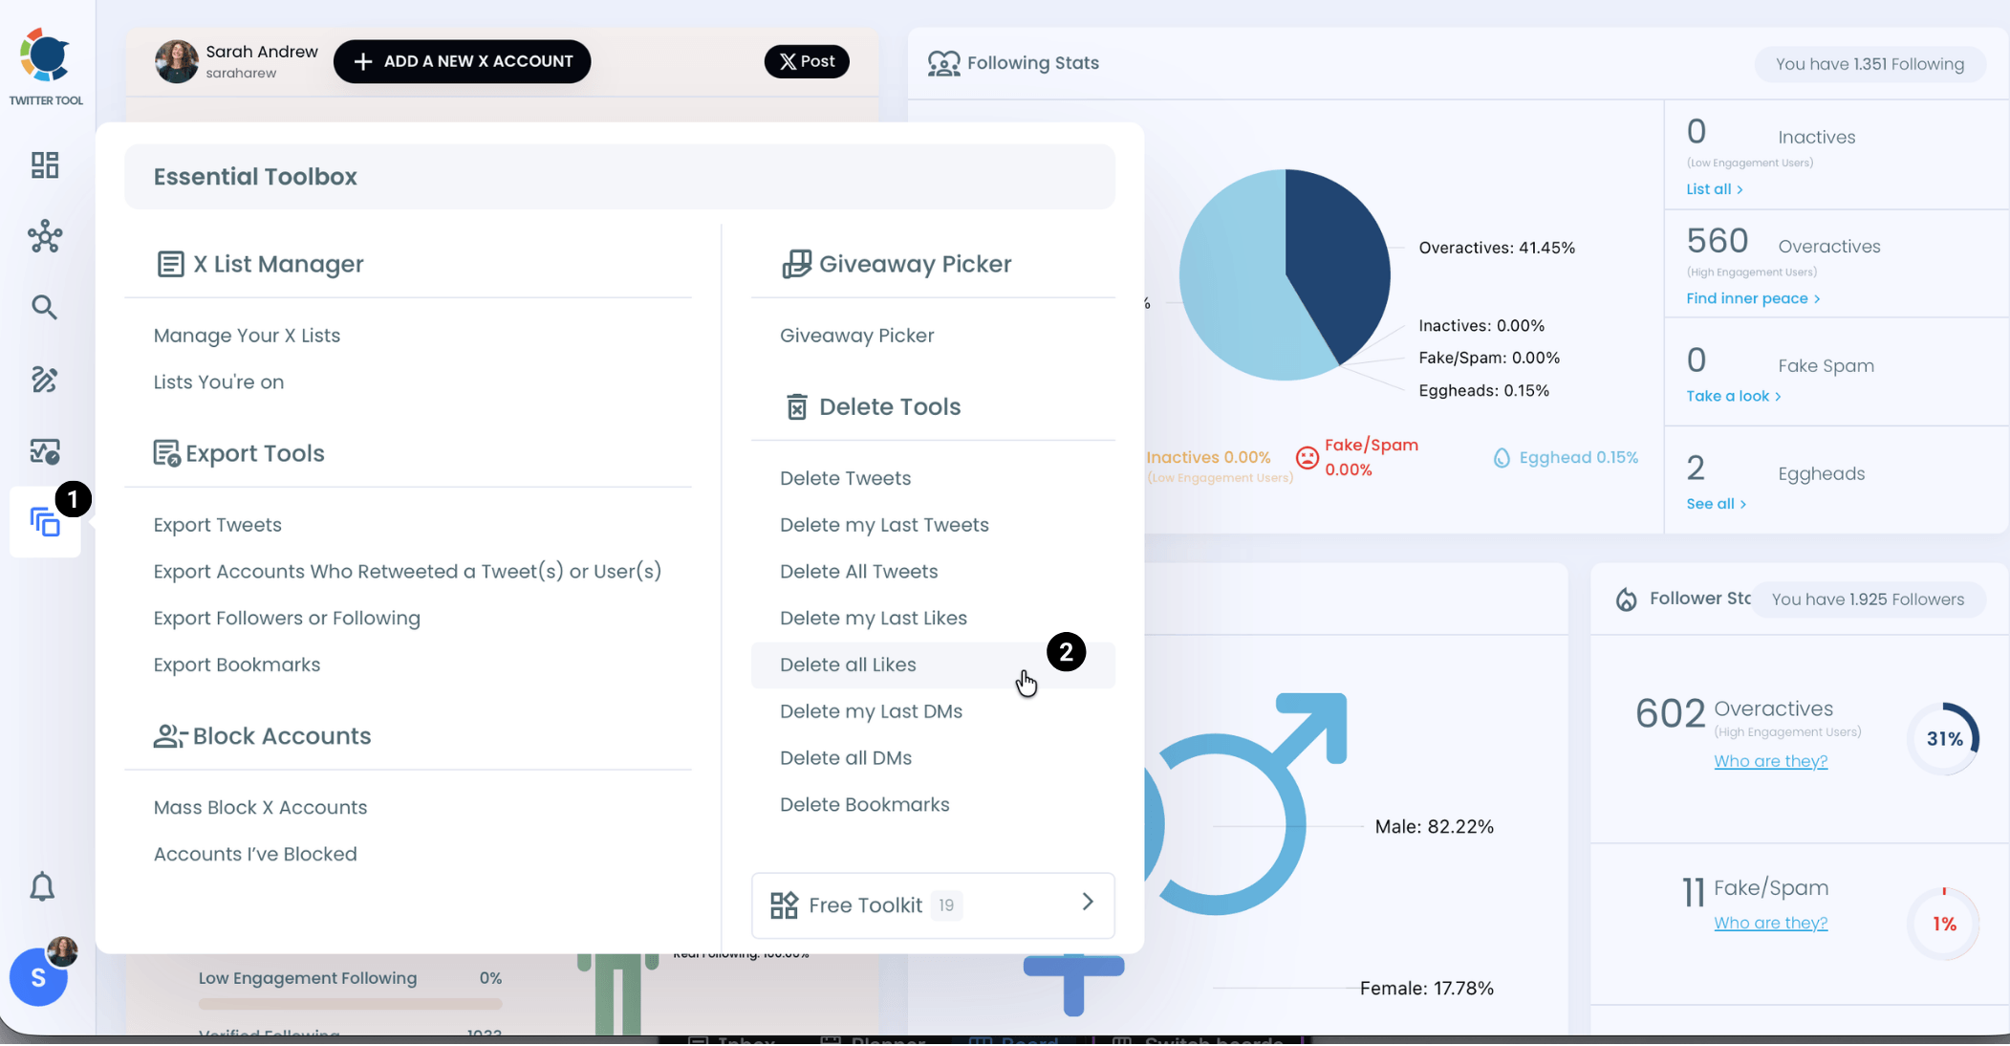Select the Essential Toolbox copy icon
The height and width of the screenshot is (1046, 2010).
click(45, 522)
